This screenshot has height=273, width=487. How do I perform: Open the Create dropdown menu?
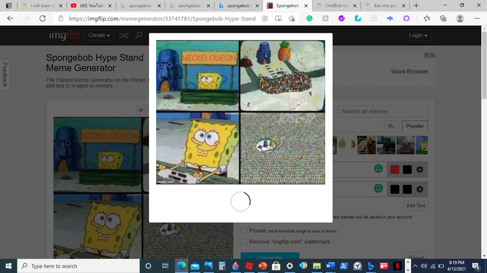pos(99,35)
